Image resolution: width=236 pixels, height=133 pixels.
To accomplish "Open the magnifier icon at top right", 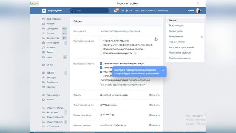I will click(198, 3).
